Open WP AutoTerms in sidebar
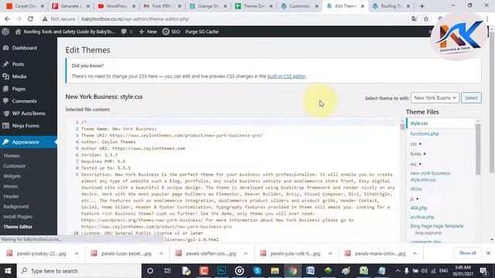 29,114
